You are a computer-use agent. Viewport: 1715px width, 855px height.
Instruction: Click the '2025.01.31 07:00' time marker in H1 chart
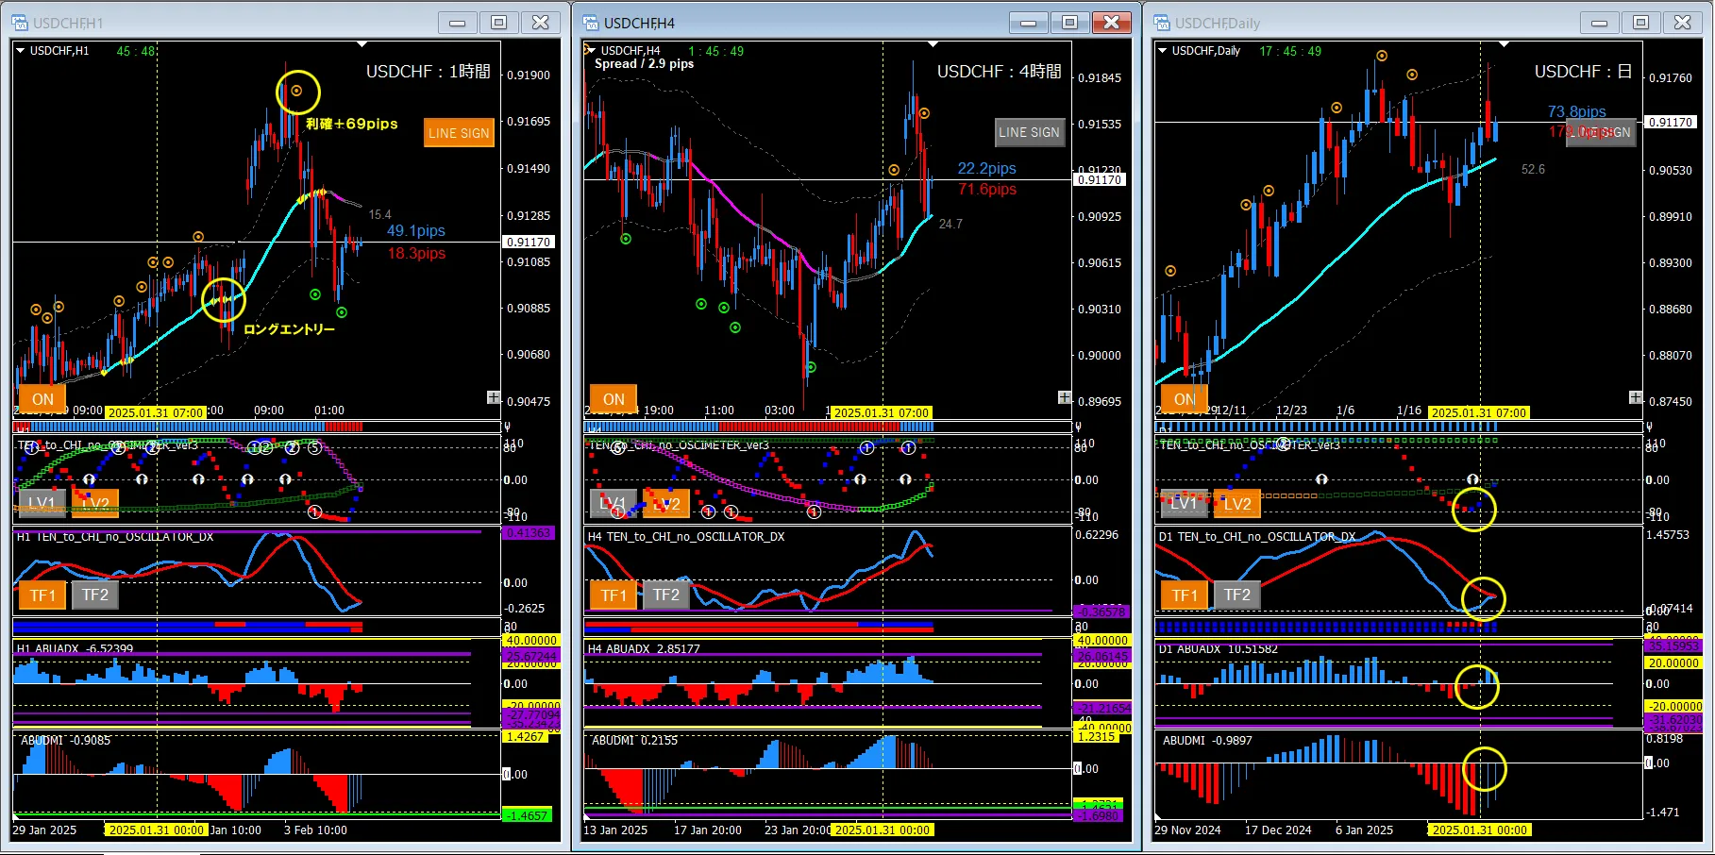click(x=155, y=412)
